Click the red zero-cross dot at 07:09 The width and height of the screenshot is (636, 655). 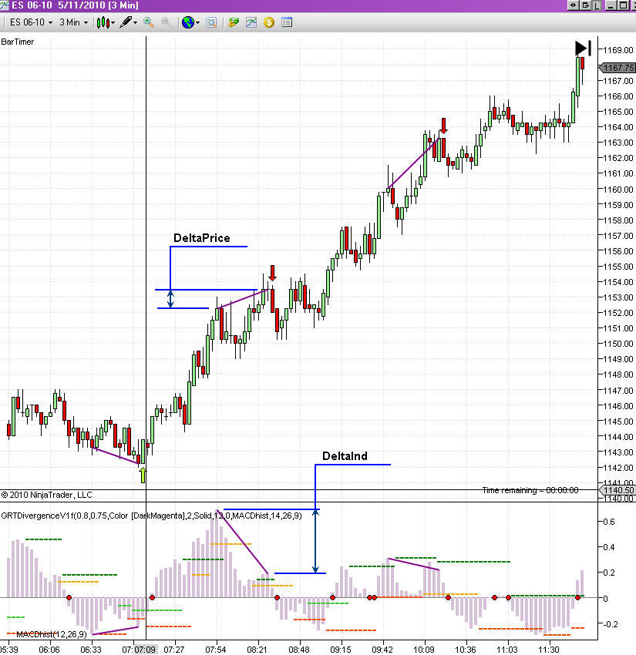[x=152, y=598]
